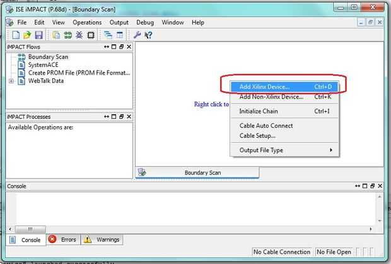Select Create PROM File flow item

pyautogui.click(x=79, y=73)
